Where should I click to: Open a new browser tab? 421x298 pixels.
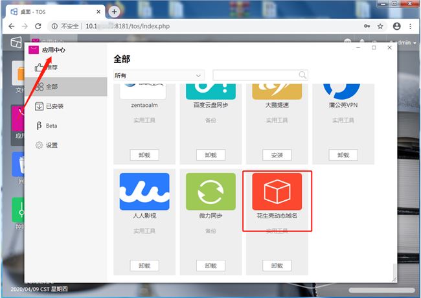pyautogui.click(x=114, y=12)
